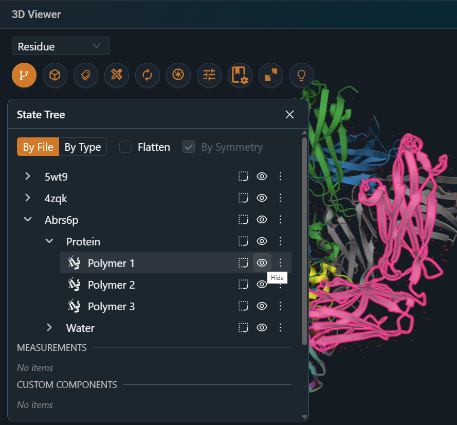The height and width of the screenshot is (425, 457).
Task: Open the measurements ruler and pencil tool
Action: pos(117,76)
